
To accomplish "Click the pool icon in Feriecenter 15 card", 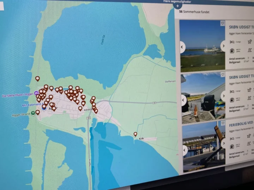I will 249,98.
